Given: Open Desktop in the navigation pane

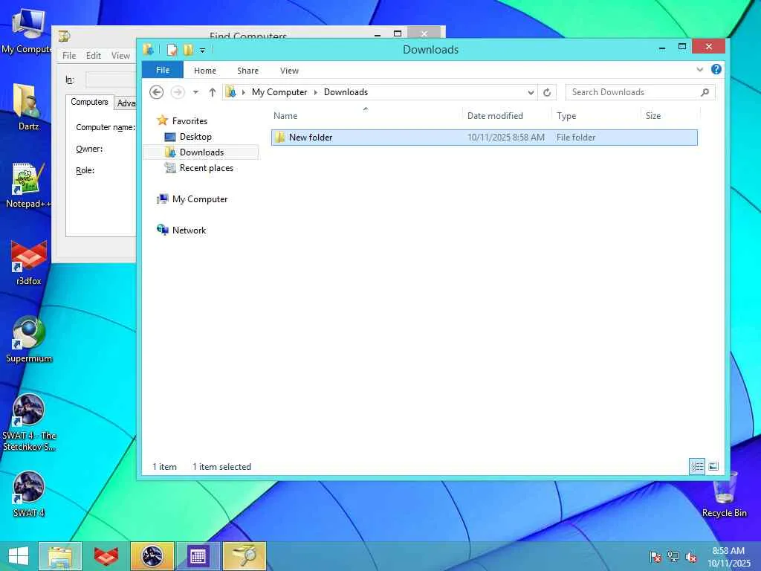Looking at the screenshot, I should coord(195,137).
